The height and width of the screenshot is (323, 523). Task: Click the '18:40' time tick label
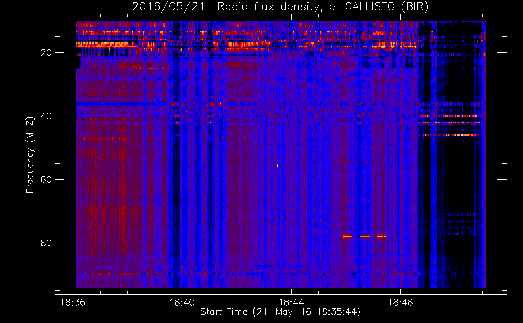tap(182, 303)
